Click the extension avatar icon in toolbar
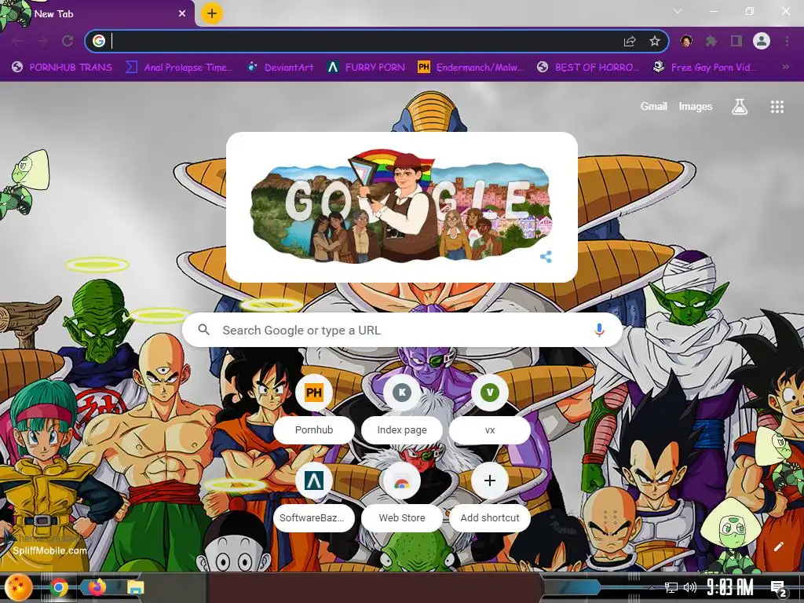804x603 pixels. (686, 41)
